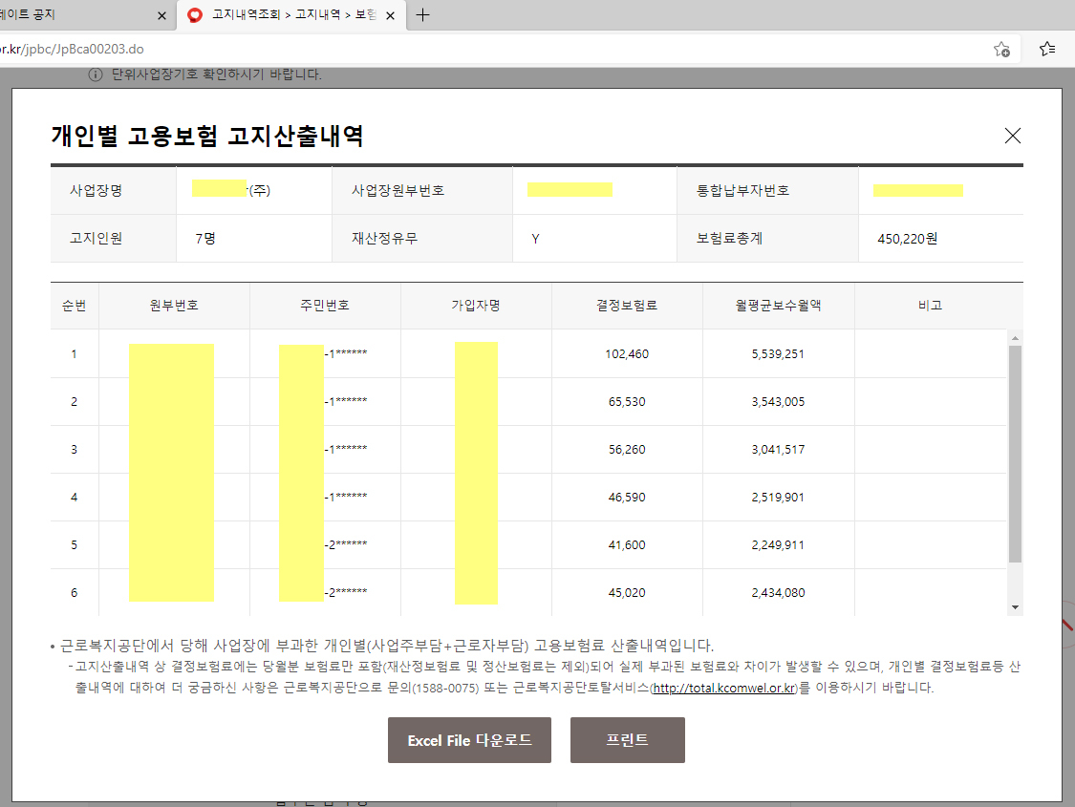This screenshot has width=1075, height=807.
Task: Open a new browser tab
Action: (x=423, y=15)
